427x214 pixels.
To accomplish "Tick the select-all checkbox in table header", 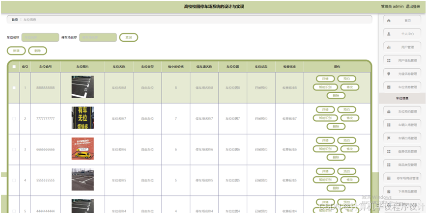I will (x=14, y=67).
